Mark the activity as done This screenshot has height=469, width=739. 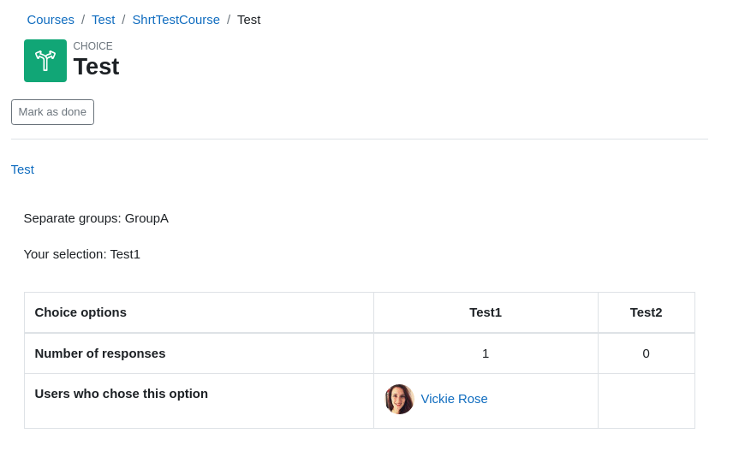pos(52,112)
